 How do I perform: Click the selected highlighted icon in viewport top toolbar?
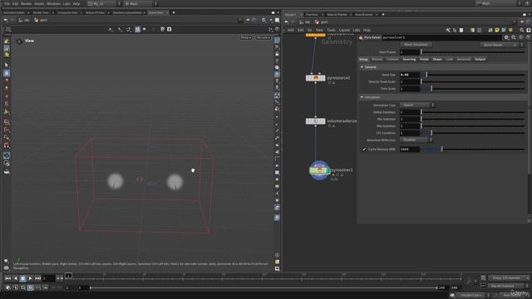(137, 30)
